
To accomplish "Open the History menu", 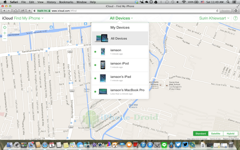I will coord(51,2).
